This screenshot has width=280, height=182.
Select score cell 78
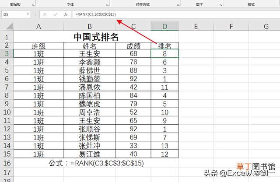tap(133, 62)
